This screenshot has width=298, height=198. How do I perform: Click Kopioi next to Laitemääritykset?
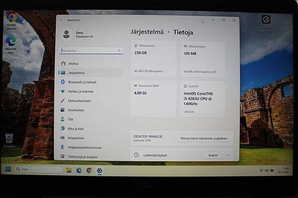[213, 155]
